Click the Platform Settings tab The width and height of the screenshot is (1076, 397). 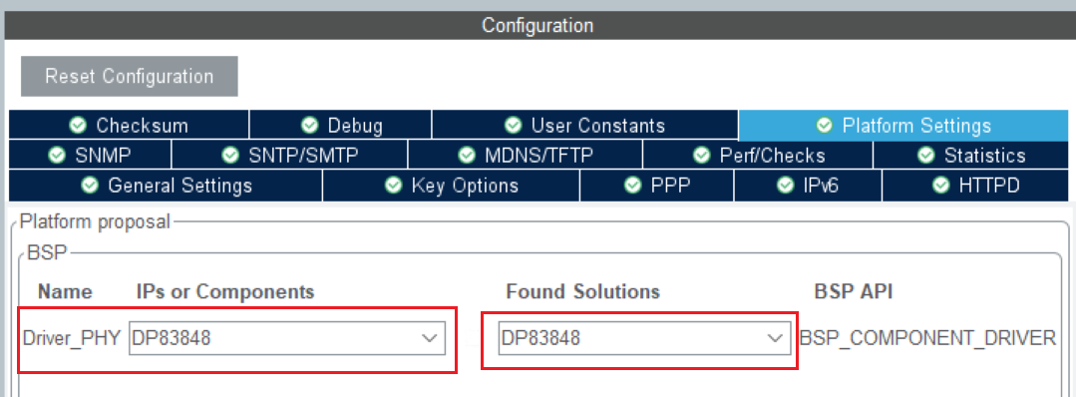click(903, 126)
